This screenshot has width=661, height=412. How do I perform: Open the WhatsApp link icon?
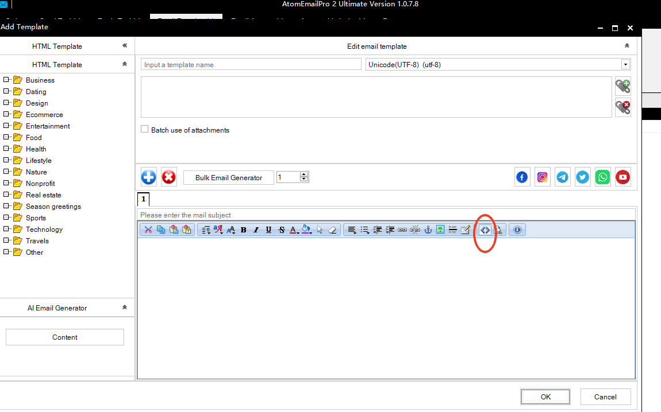(603, 177)
